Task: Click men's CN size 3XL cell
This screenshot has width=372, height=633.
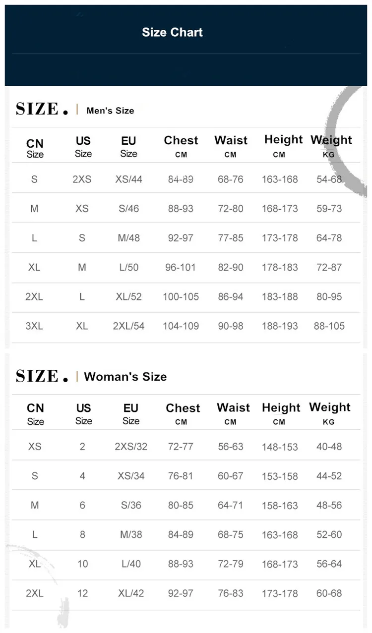Action: tap(34, 326)
